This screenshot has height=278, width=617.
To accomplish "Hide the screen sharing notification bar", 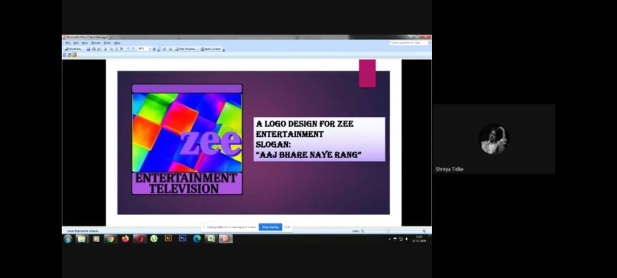I will [288, 227].
